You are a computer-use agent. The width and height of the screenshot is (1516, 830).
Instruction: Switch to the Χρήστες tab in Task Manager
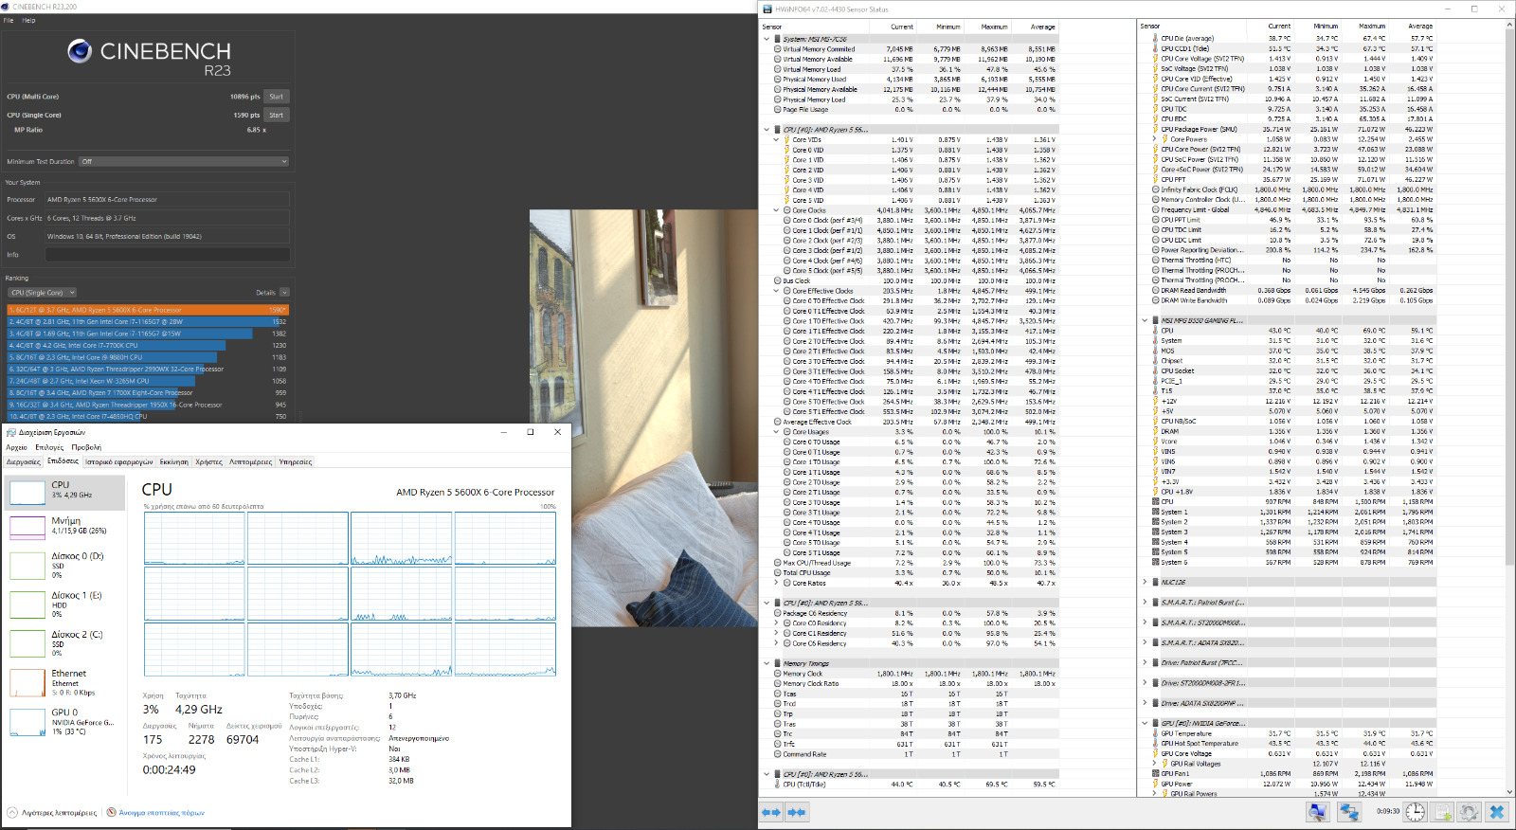(208, 462)
